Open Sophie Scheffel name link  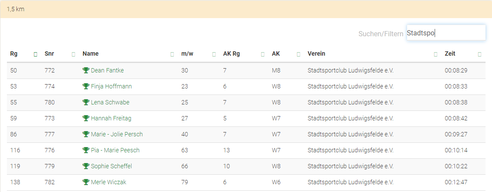click(x=111, y=166)
